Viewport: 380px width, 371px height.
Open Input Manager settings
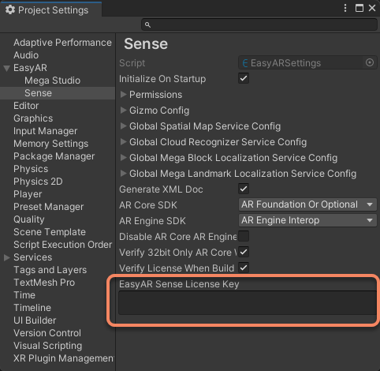point(46,131)
